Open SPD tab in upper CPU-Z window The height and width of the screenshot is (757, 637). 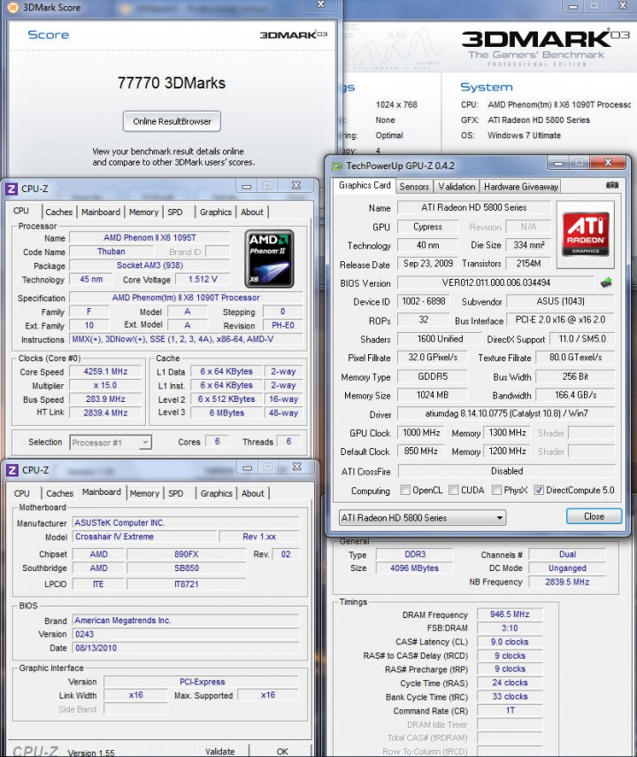click(x=175, y=212)
